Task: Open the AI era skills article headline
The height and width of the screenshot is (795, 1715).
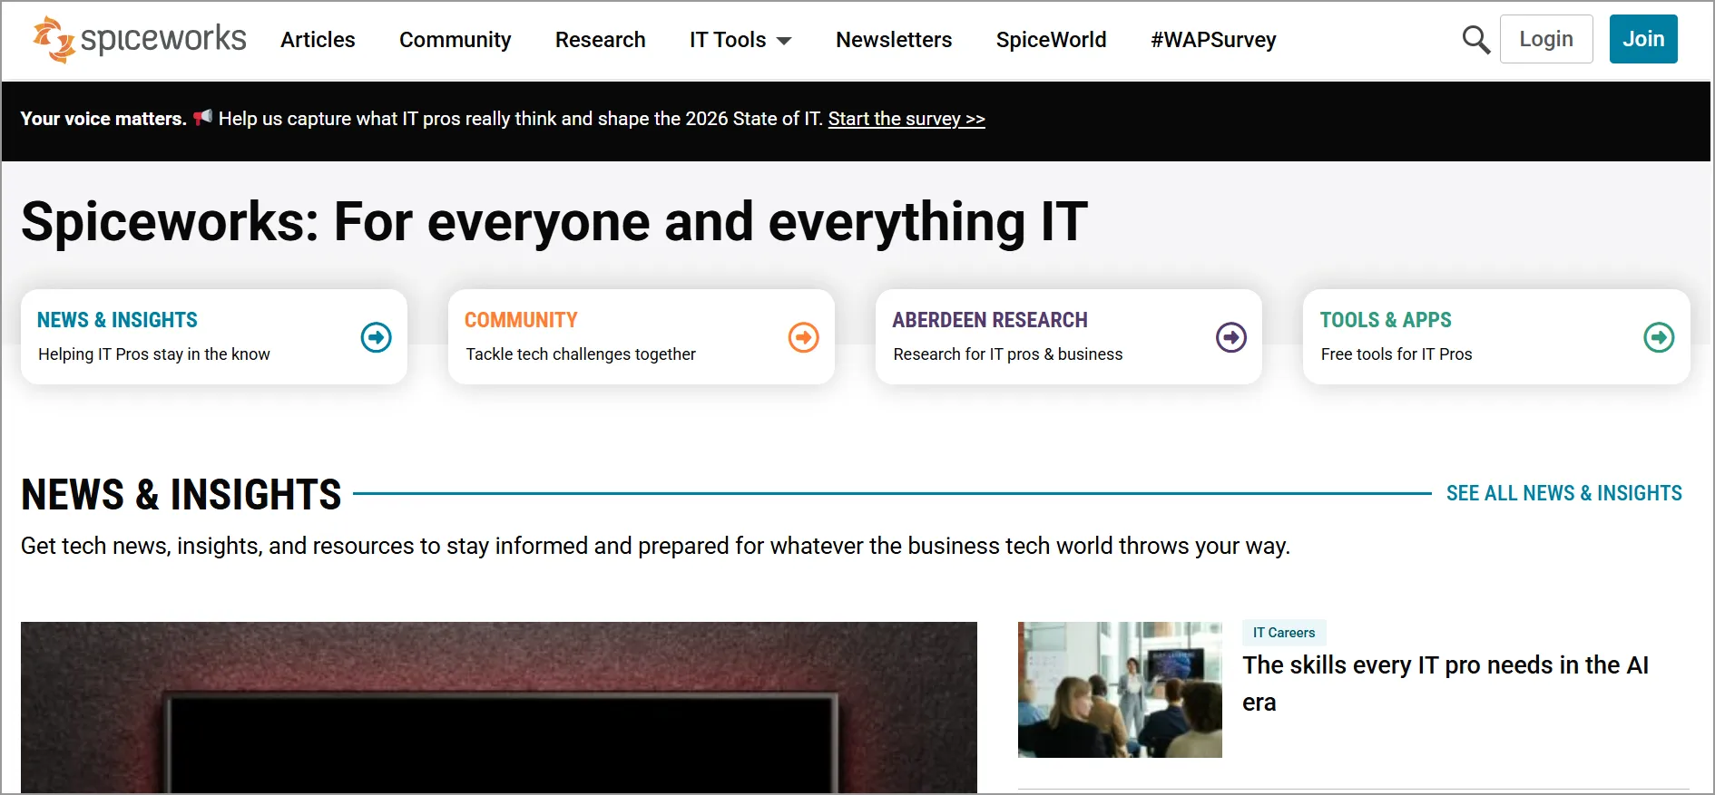Action: pyautogui.click(x=1445, y=684)
